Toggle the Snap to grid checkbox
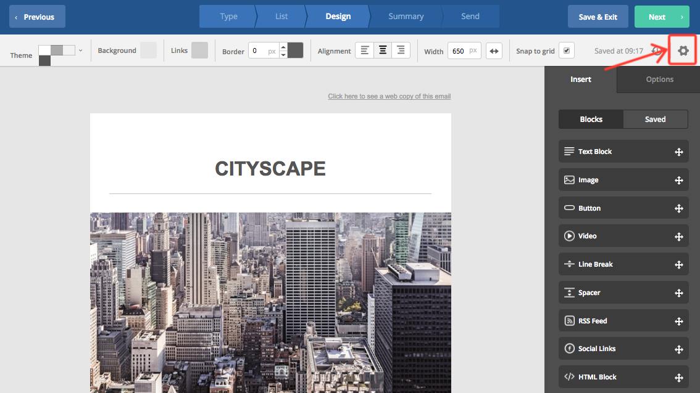 (566, 51)
